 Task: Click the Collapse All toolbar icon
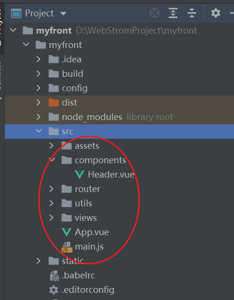192,13
